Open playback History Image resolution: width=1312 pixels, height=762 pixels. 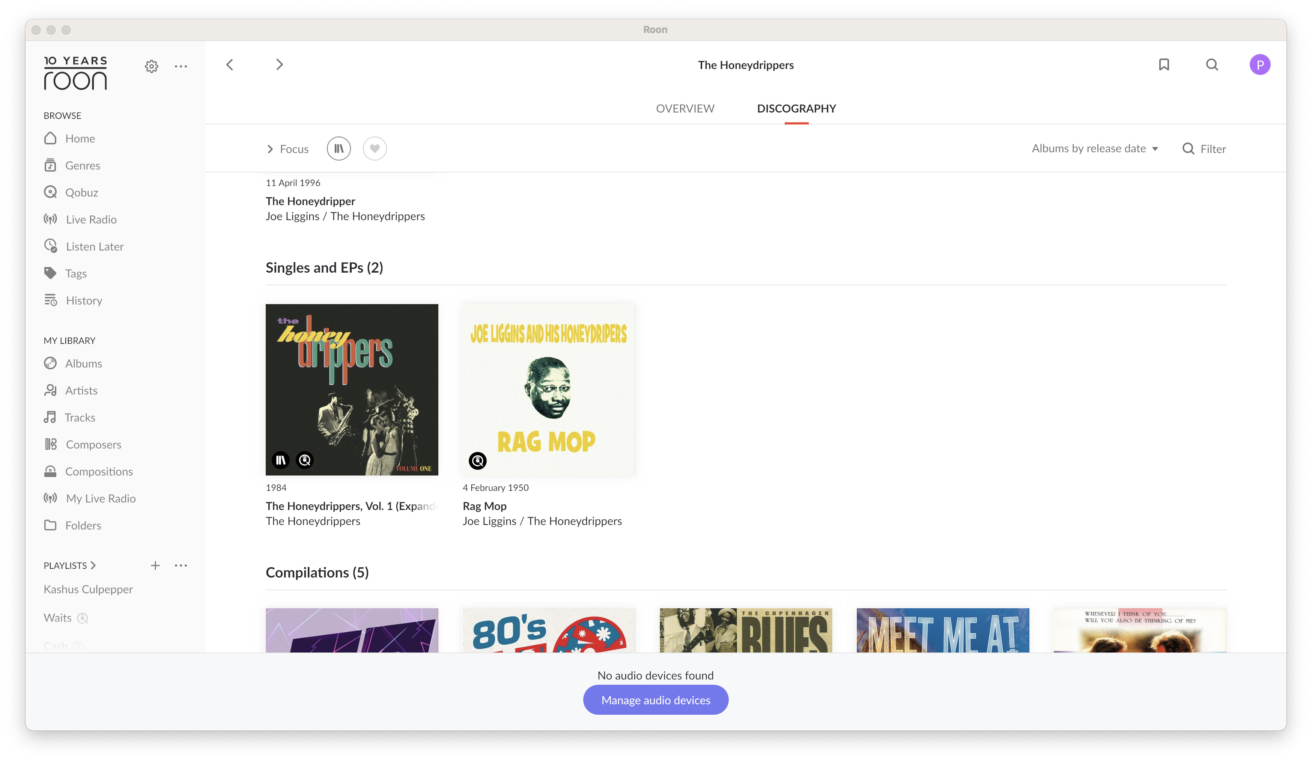[x=74, y=301]
